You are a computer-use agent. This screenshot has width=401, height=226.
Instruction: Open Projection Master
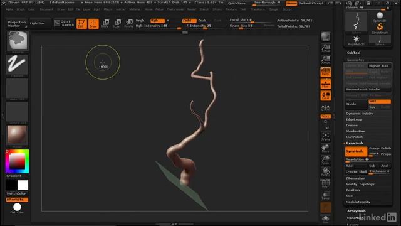(x=17, y=24)
